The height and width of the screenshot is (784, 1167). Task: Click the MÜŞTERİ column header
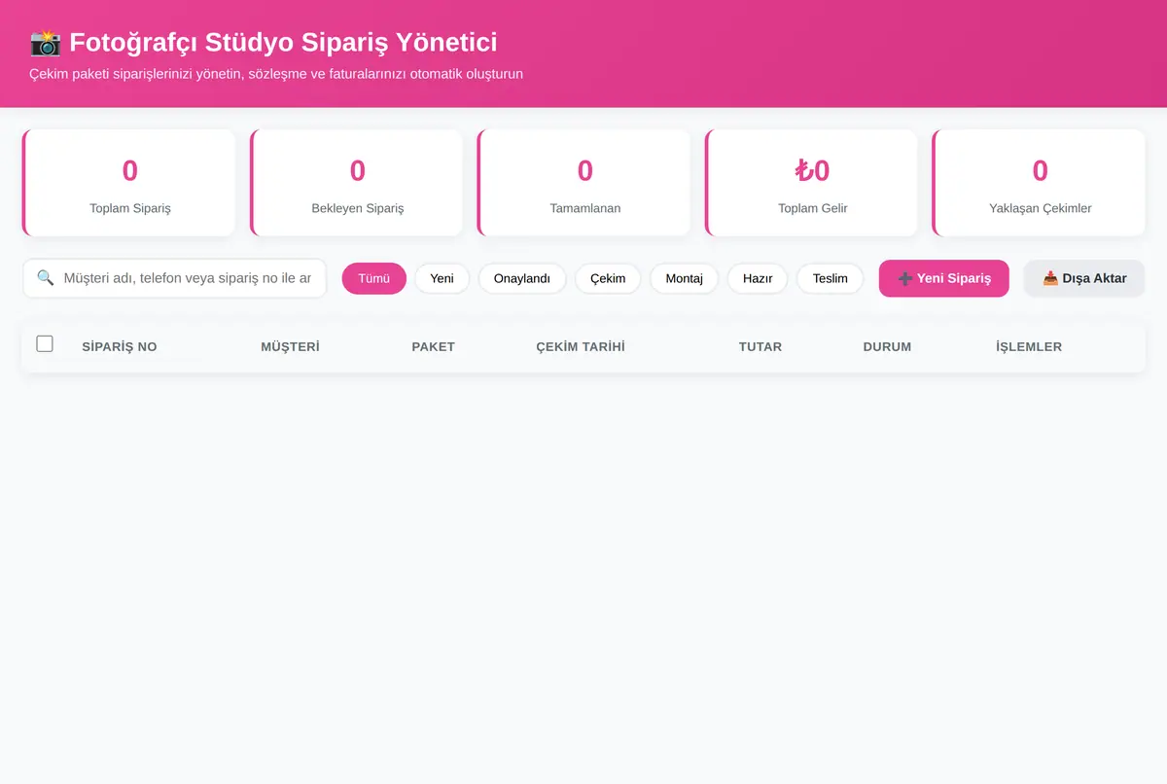(290, 346)
